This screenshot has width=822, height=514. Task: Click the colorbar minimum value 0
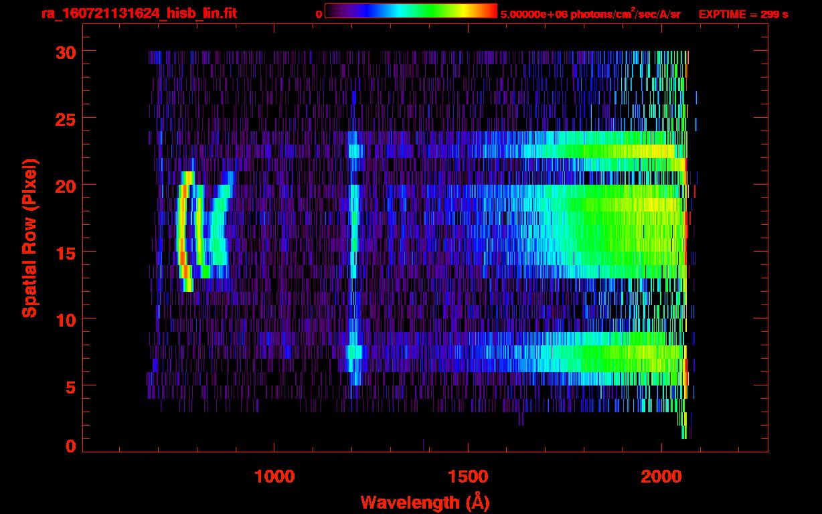click(319, 15)
